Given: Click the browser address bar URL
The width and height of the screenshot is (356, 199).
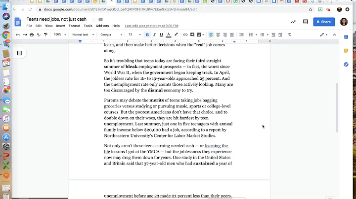Looking at the screenshot, I should 120,9.
